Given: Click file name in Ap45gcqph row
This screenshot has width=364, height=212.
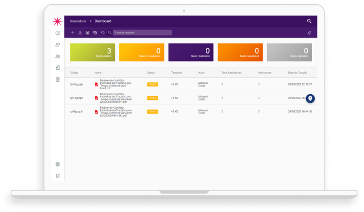Looking at the screenshot, I should pos(116,98).
